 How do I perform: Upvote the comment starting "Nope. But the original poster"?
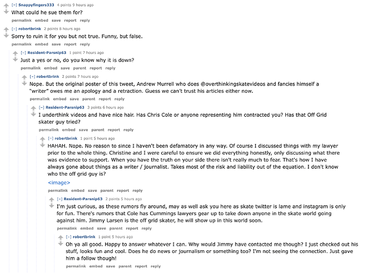[x=24, y=77]
